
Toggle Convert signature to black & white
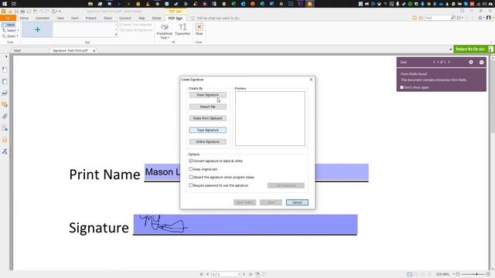point(191,161)
